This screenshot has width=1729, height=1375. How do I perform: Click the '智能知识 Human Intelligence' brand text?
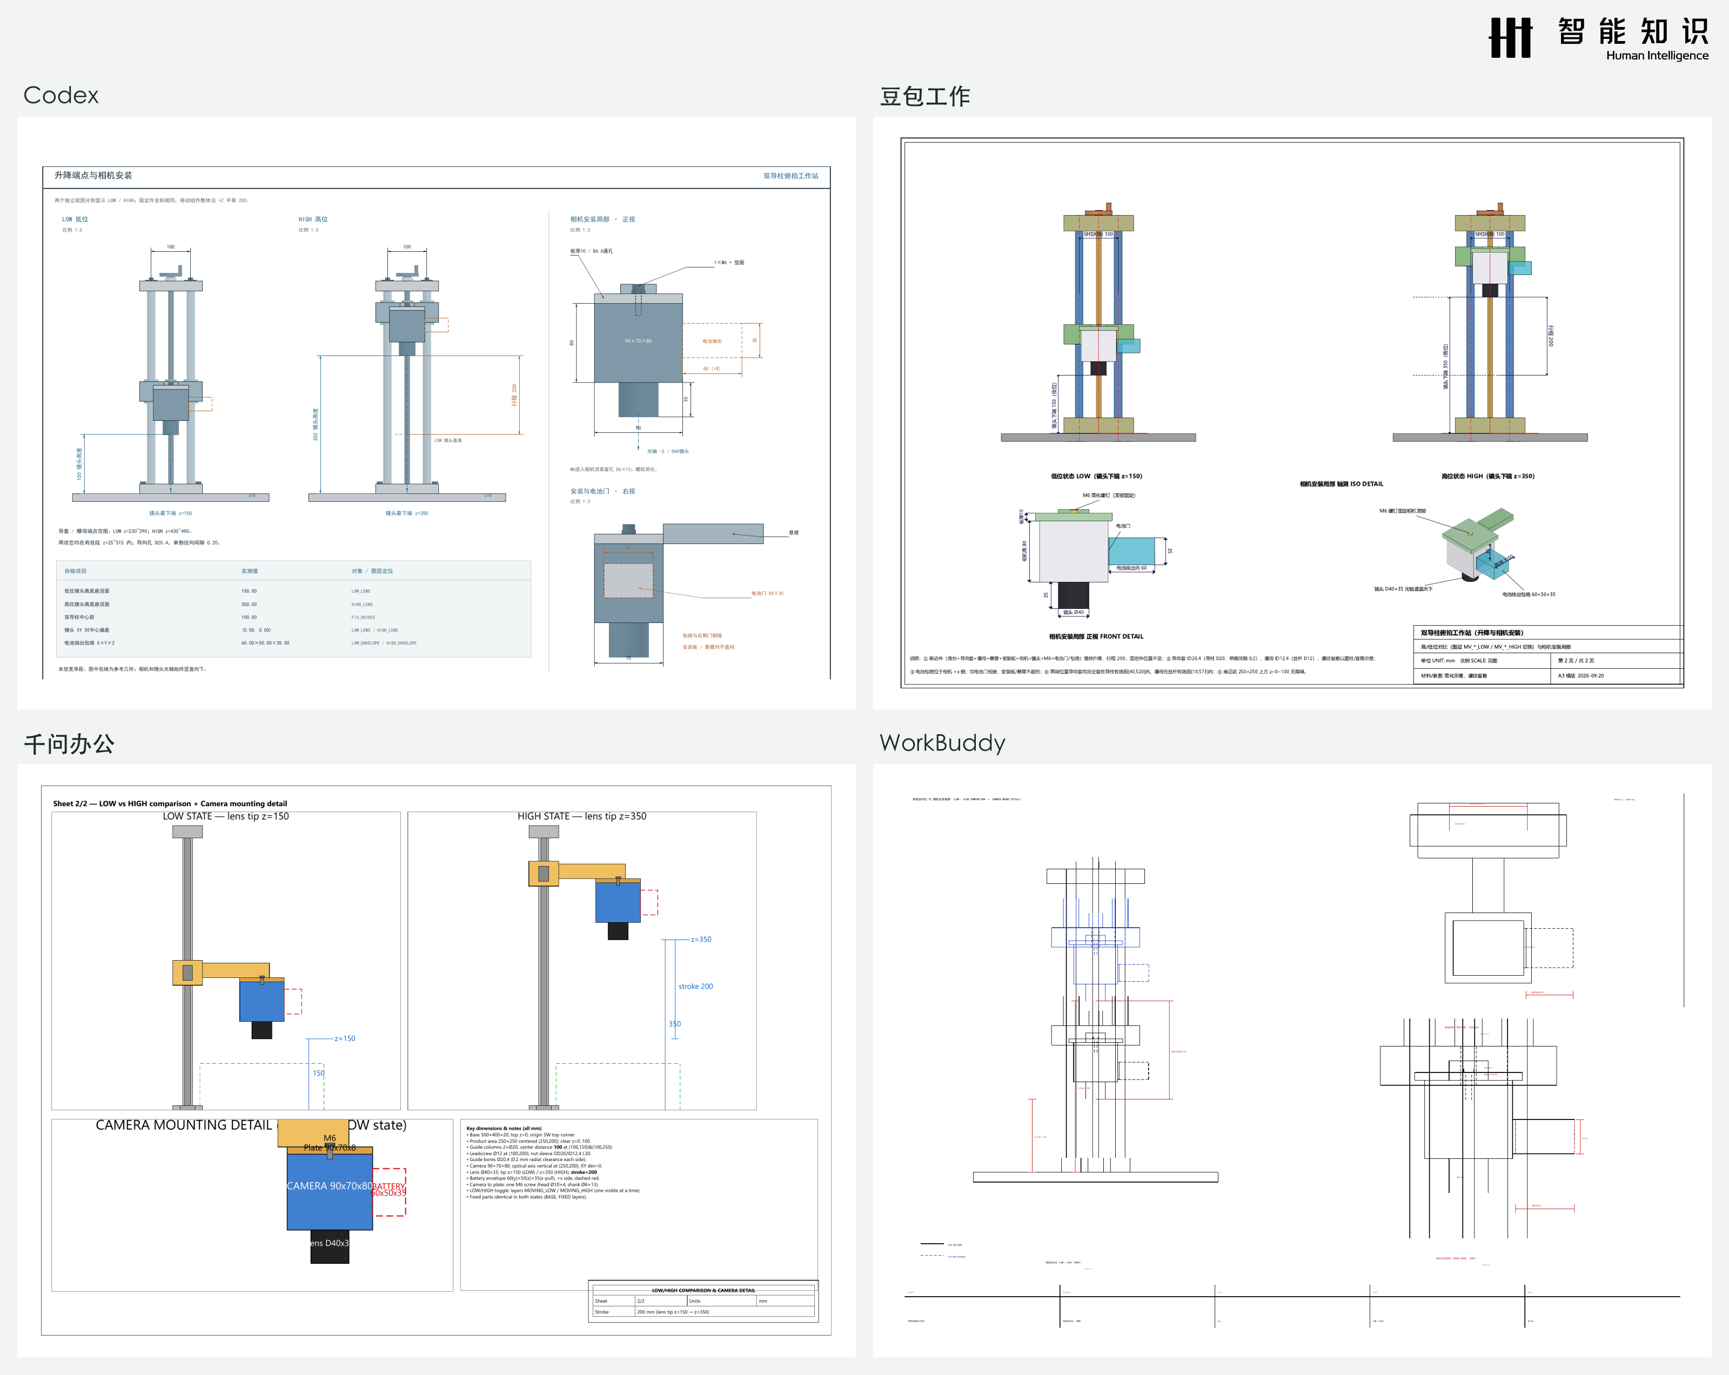tap(1633, 39)
